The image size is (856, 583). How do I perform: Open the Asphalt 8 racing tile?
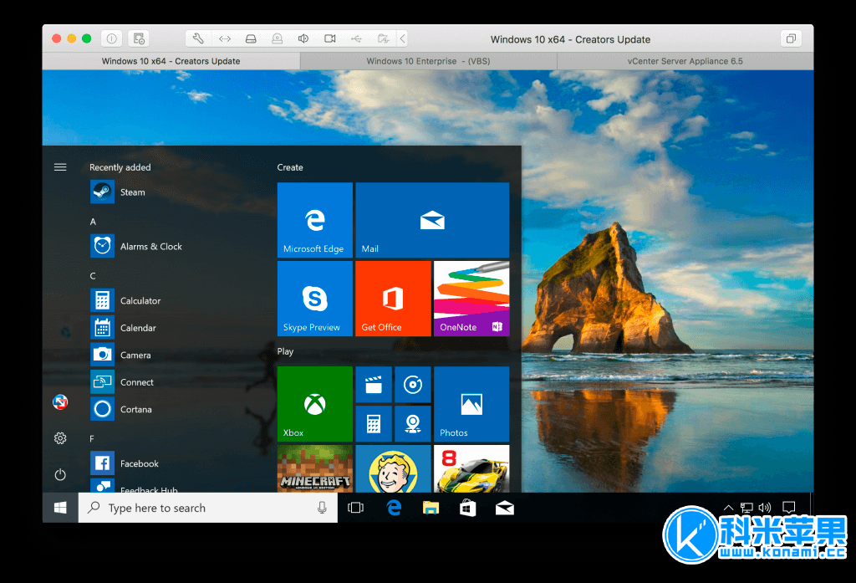pyautogui.click(x=471, y=468)
